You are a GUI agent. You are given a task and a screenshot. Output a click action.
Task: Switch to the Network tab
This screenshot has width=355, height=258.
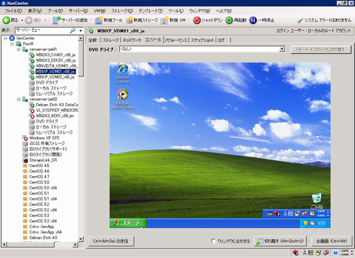(132, 40)
